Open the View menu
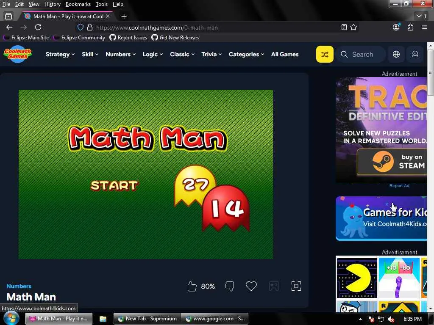The height and width of the screenshot is (325, 434). 34,4
